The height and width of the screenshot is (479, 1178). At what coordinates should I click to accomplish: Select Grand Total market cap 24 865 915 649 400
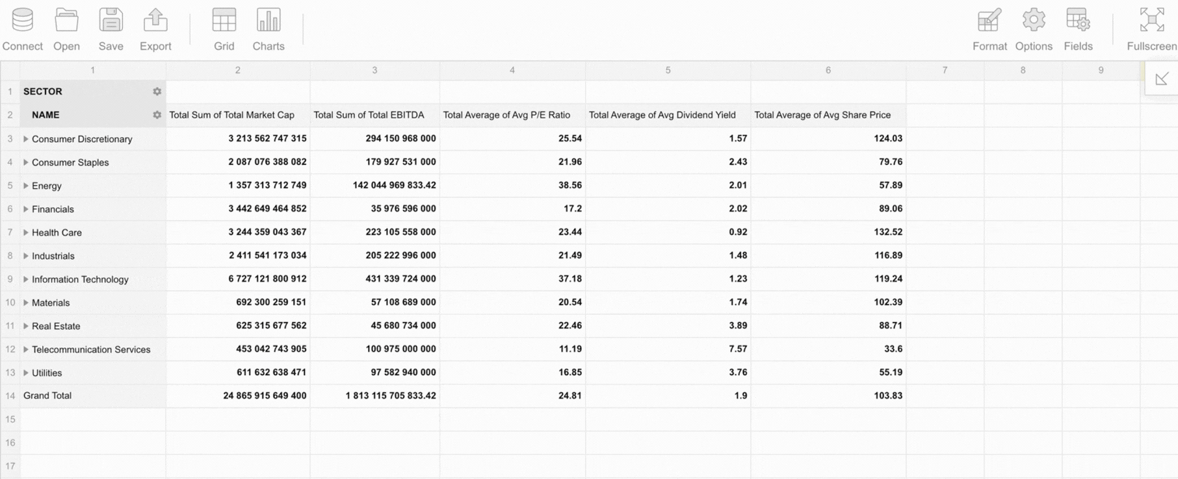click(x=238, y=395)
